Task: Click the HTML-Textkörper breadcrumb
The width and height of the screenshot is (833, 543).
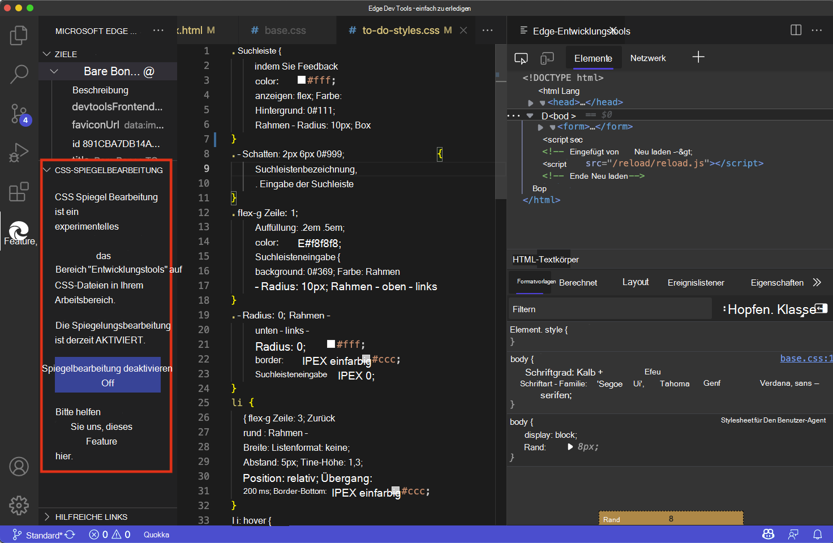Action: coord(546,260)
